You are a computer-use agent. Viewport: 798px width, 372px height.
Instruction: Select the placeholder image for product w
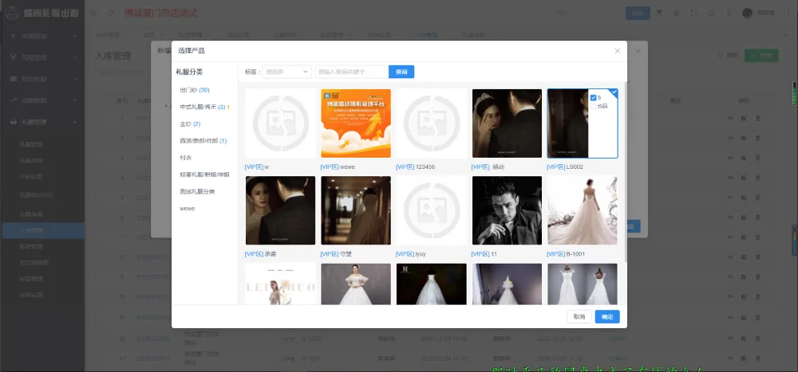click(279, 123)
